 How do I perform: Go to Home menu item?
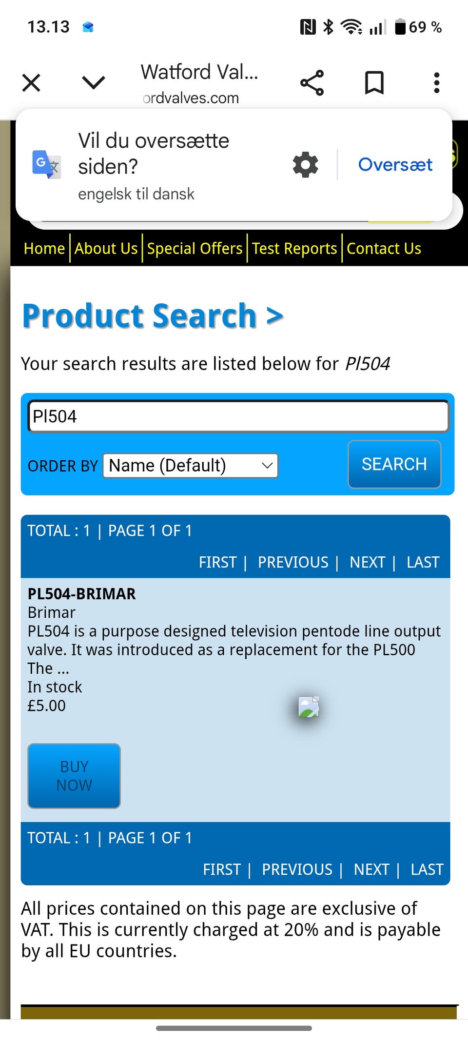pyautogui.click(x=44, y=249)
